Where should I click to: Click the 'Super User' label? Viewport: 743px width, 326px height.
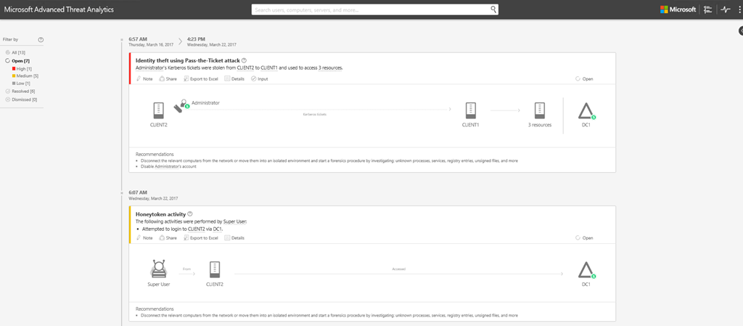[159, 285]
